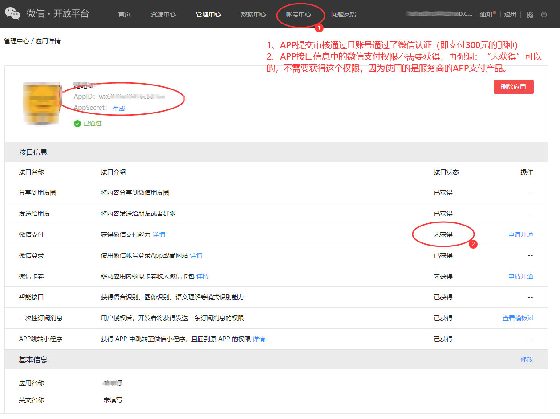Open 资源中心 navigation item

pos(163,14)
